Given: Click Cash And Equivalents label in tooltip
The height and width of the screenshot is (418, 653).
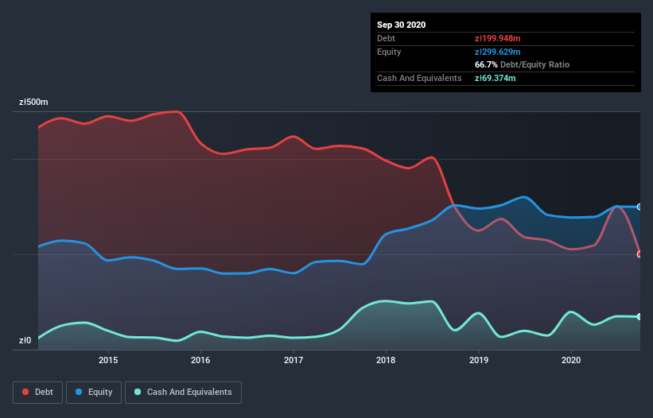Looking at the screenshot, I should click(x=419, y=78).
